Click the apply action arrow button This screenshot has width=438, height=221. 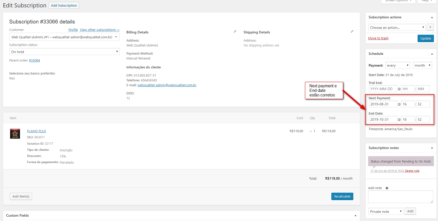(430, 27)
